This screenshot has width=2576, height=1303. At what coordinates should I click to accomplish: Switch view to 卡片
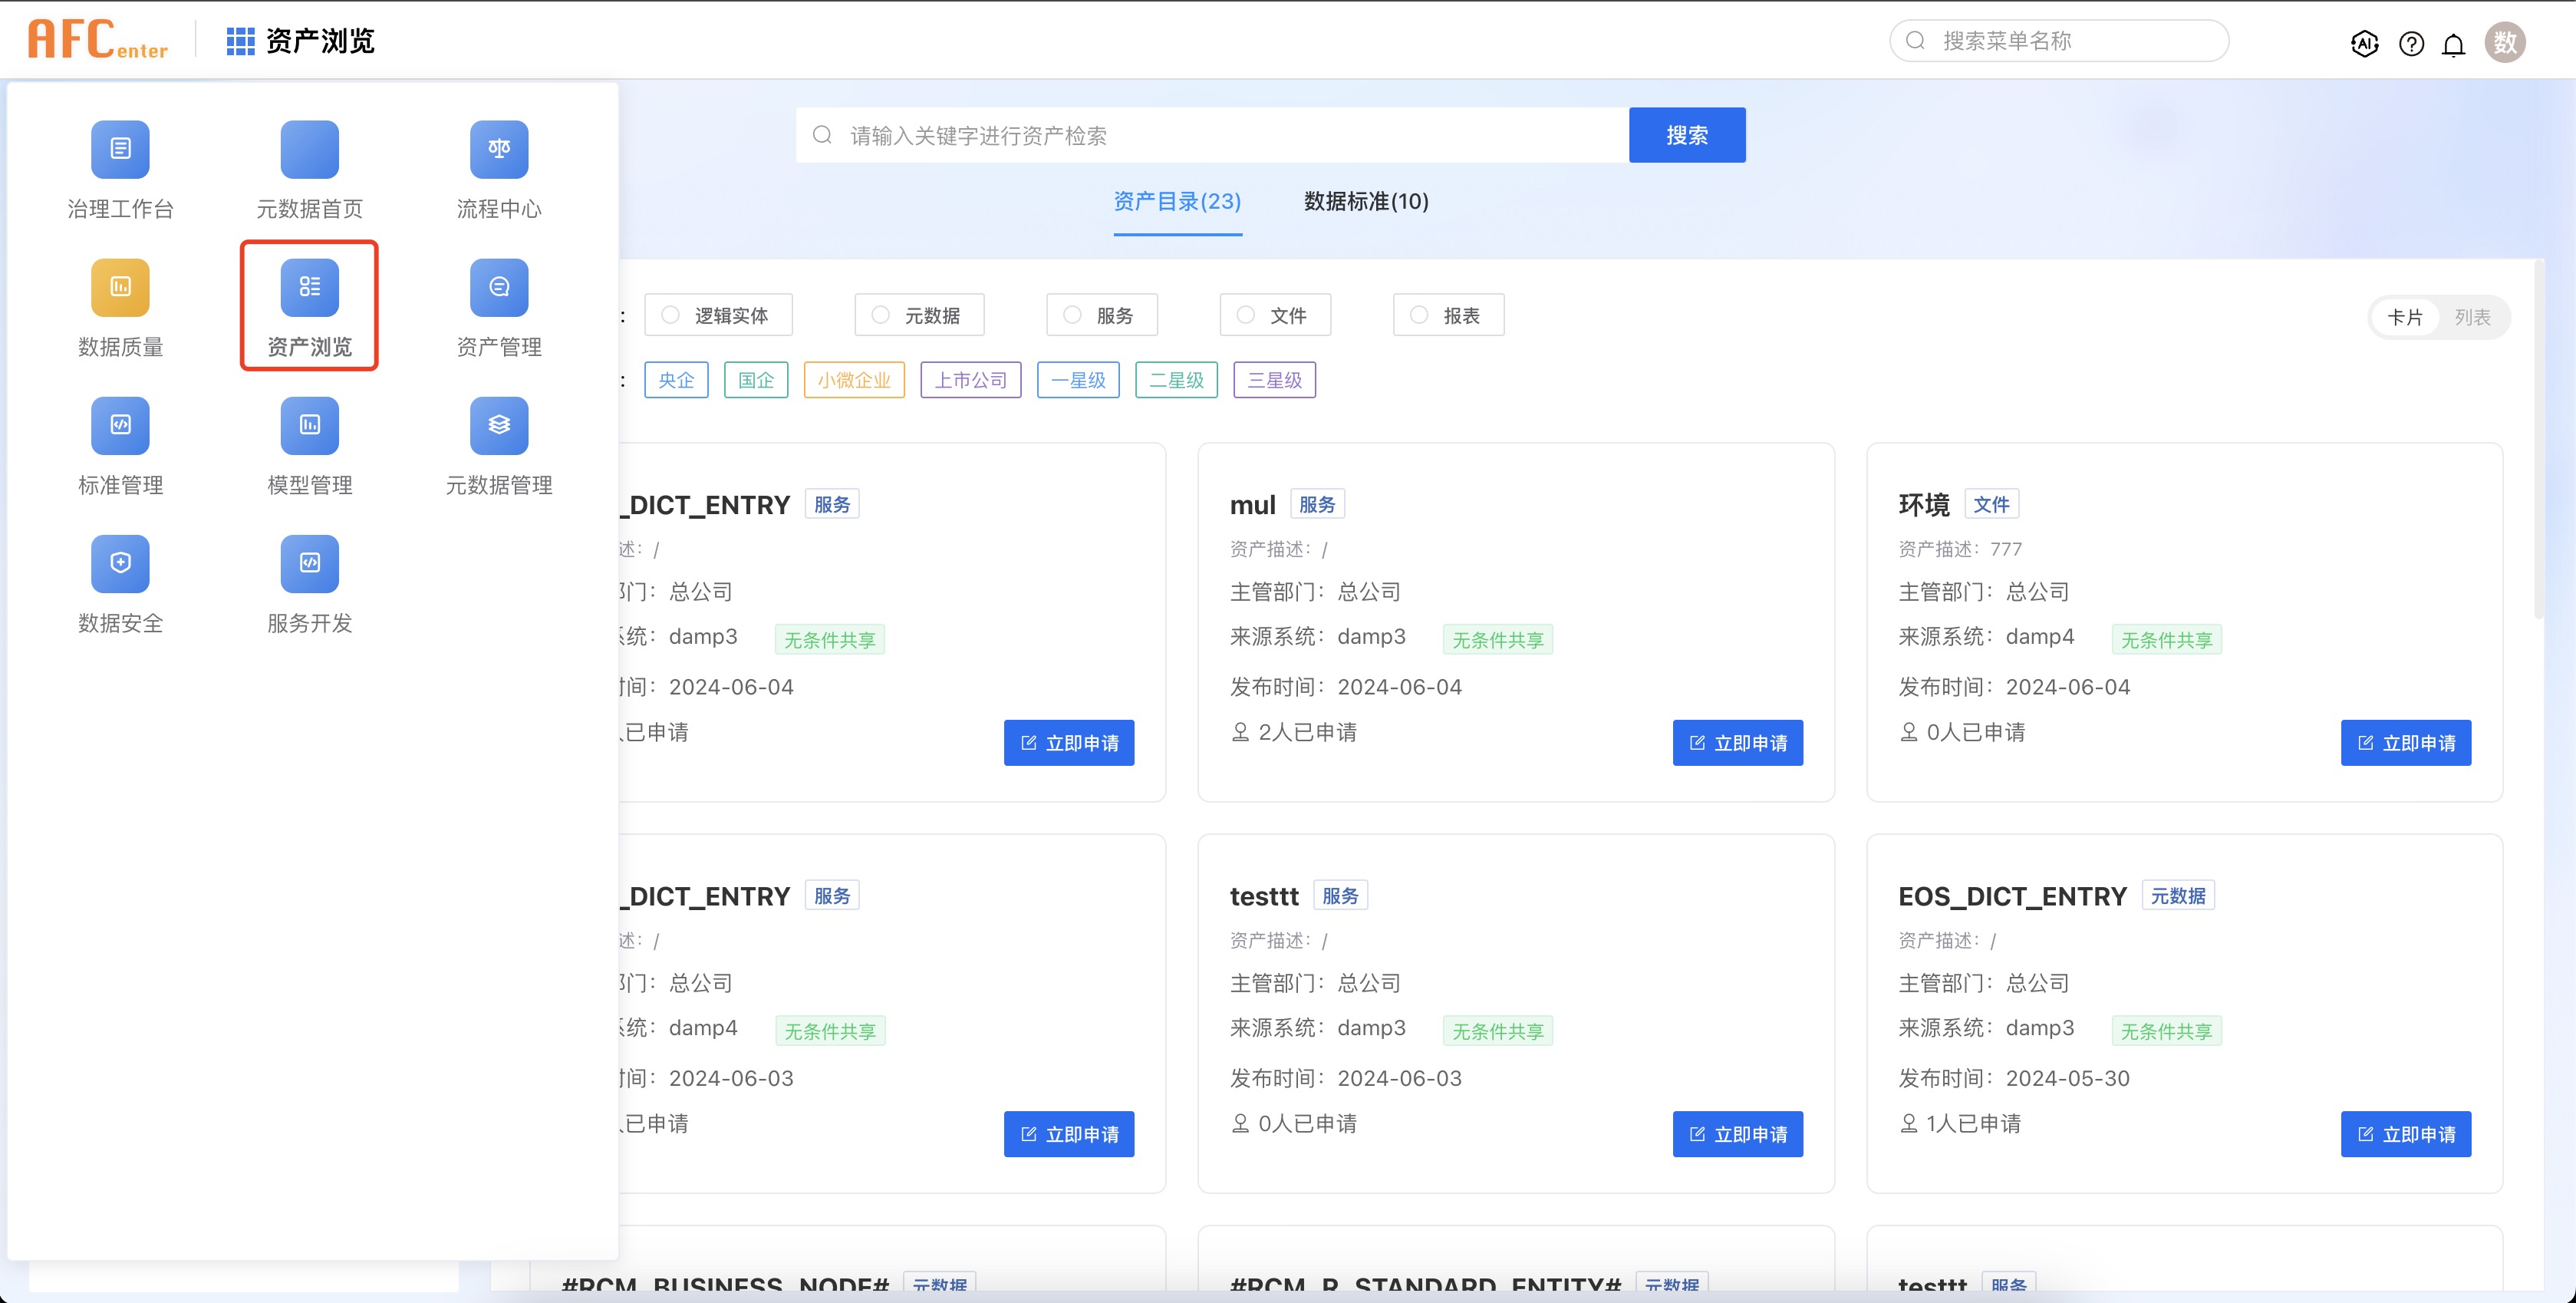tap(2405, 317)
